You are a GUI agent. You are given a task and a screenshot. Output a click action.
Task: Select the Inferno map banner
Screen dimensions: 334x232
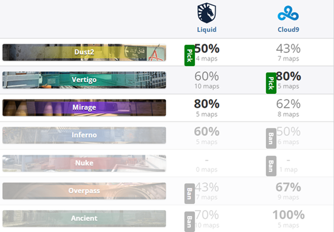(x=84, y=135)
